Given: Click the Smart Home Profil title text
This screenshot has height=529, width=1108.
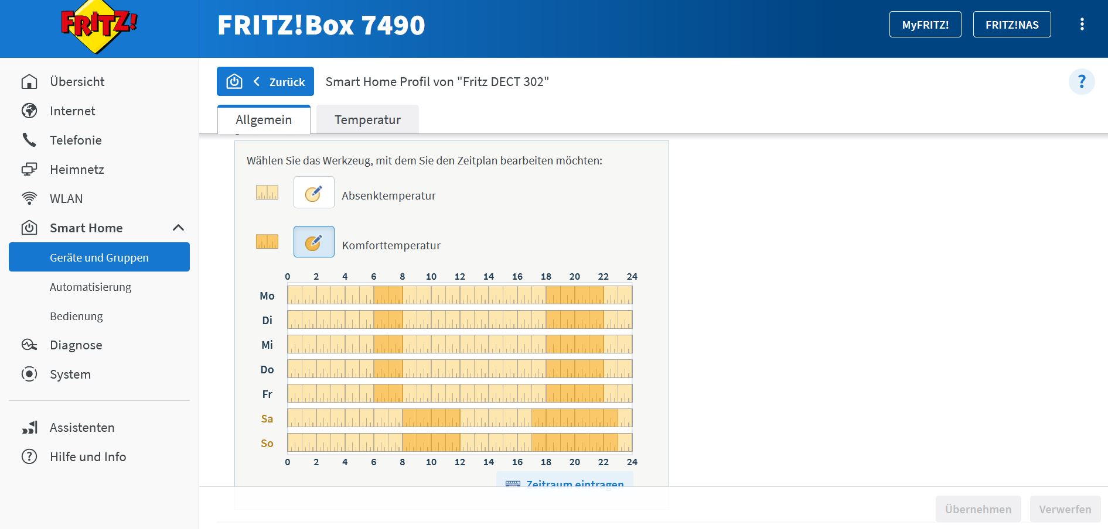Looking at the screenshot, I should (437, 82).
